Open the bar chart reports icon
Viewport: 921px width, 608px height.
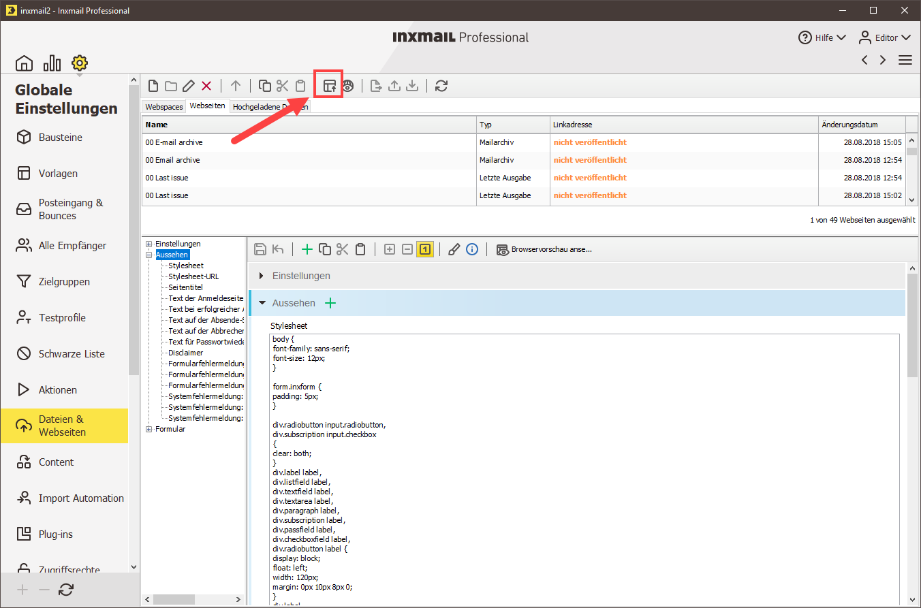click(52, 63)
